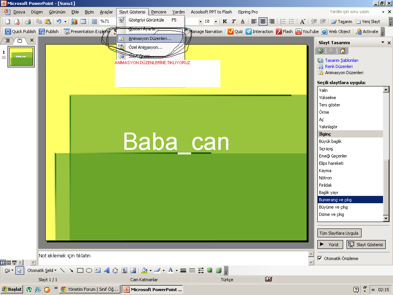The width and height of the screenshot is (393, 295).
Task: Open the font size dropdown
Action: [216, 22]
